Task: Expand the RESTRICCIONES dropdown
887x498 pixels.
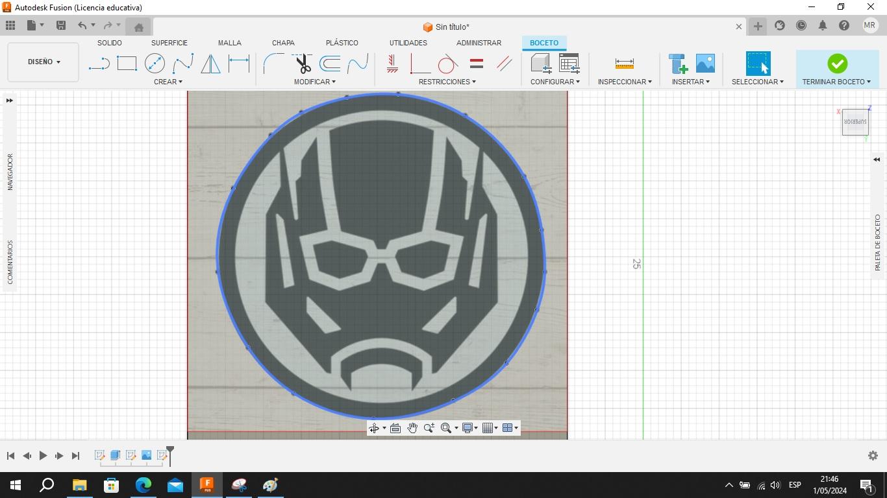Action: (x=447, y=82)
